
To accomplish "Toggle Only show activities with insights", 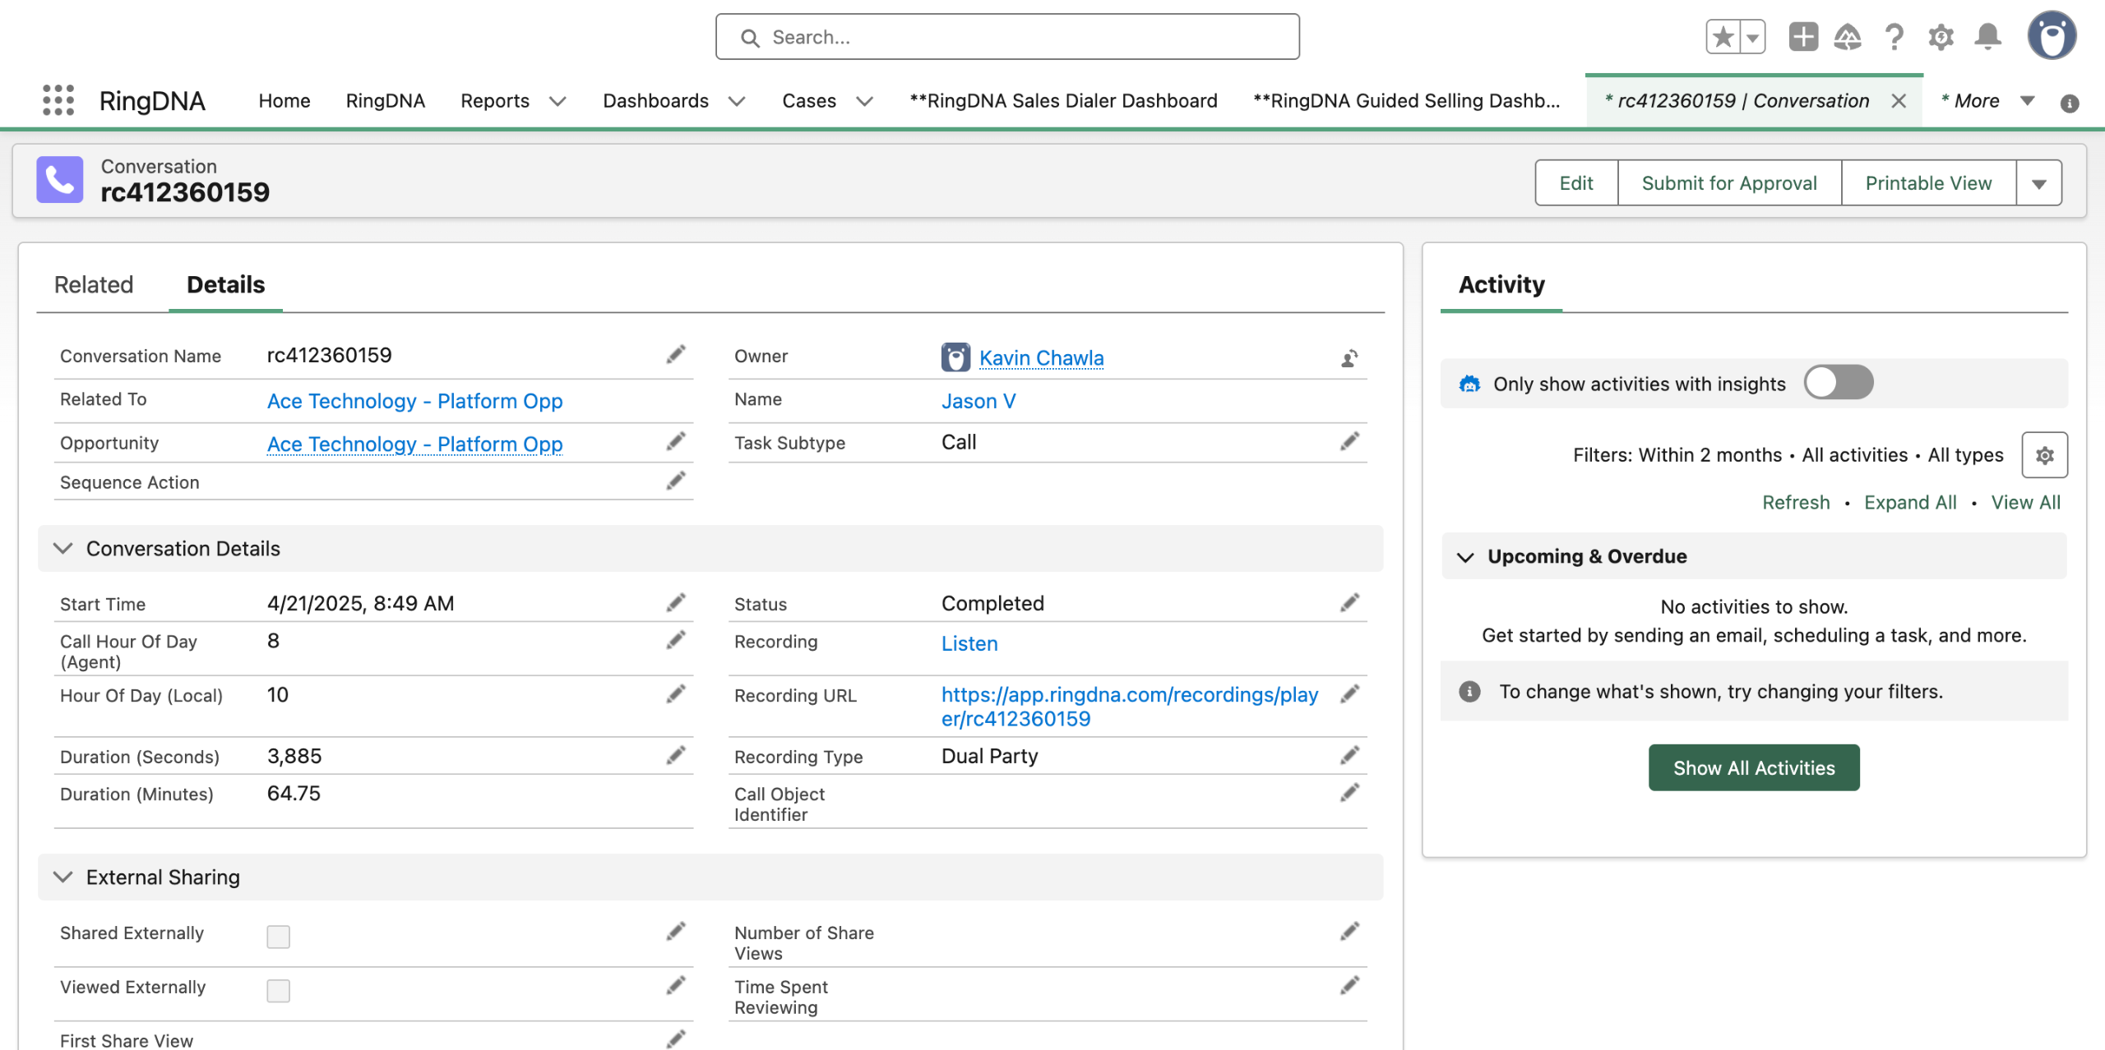I will pos(1838,383).
